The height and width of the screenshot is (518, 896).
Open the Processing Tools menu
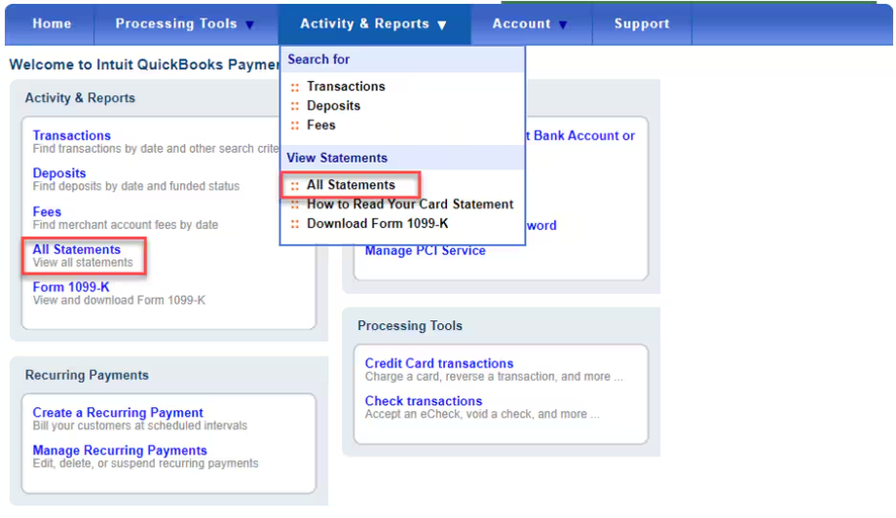(185, 24)
